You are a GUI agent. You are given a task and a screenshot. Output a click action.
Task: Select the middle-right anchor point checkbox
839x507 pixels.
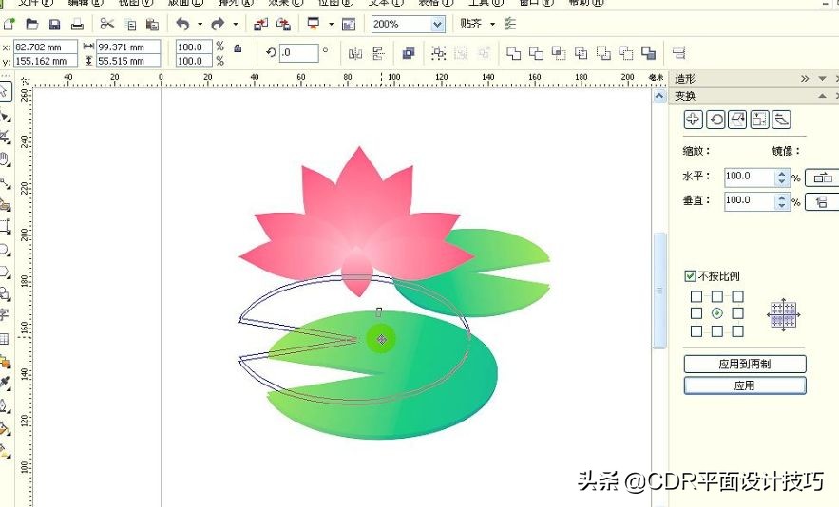[x=738, y=313]
